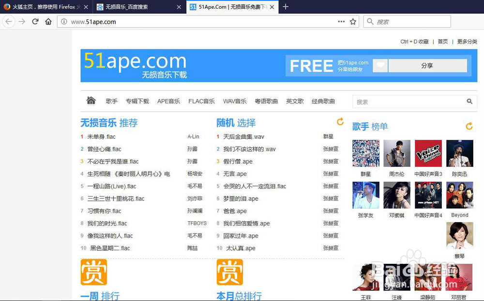Open the 粤语歌曲 category
Viewport: 484px width, 301px height.
[266, 101]
